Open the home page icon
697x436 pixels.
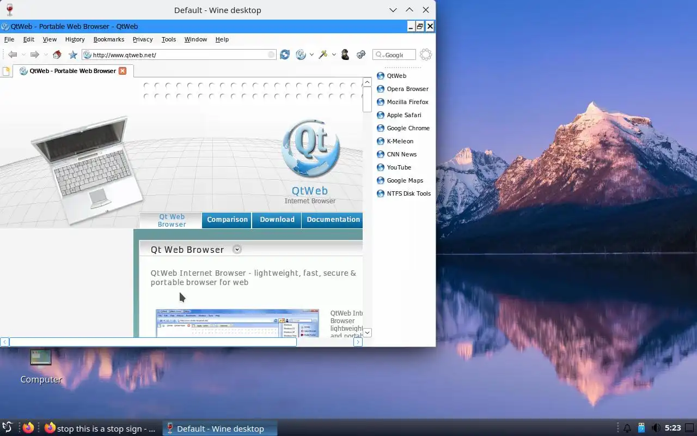pos(57,55)
